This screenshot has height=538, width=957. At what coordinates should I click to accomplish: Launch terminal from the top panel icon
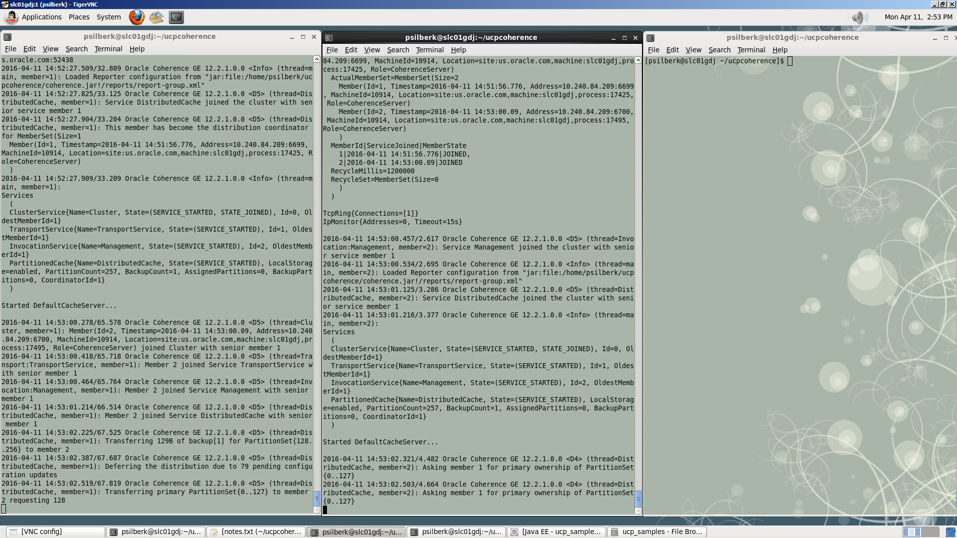(x=176, y=17)
